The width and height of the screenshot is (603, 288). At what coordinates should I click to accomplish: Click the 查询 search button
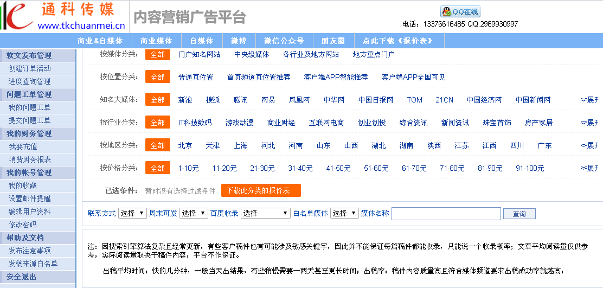pyautogui.click(x=519, y=214)
